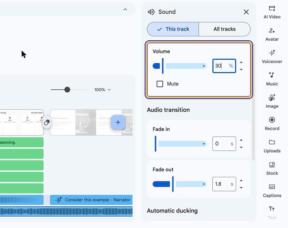Open the 100% zoom dropdown

pyautogui.click(x=103, y=90)
